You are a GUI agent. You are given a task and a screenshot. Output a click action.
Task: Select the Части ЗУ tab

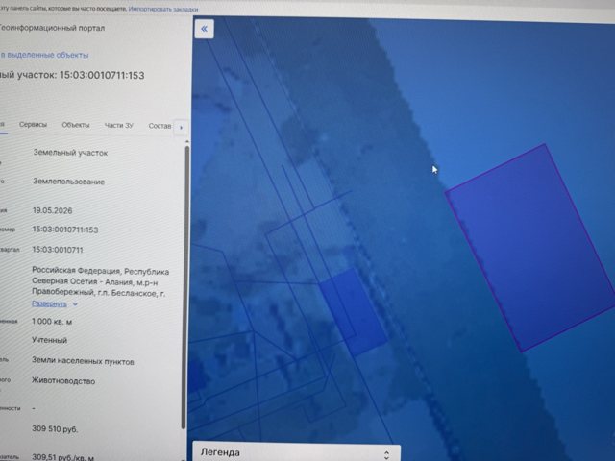point(119,126)
